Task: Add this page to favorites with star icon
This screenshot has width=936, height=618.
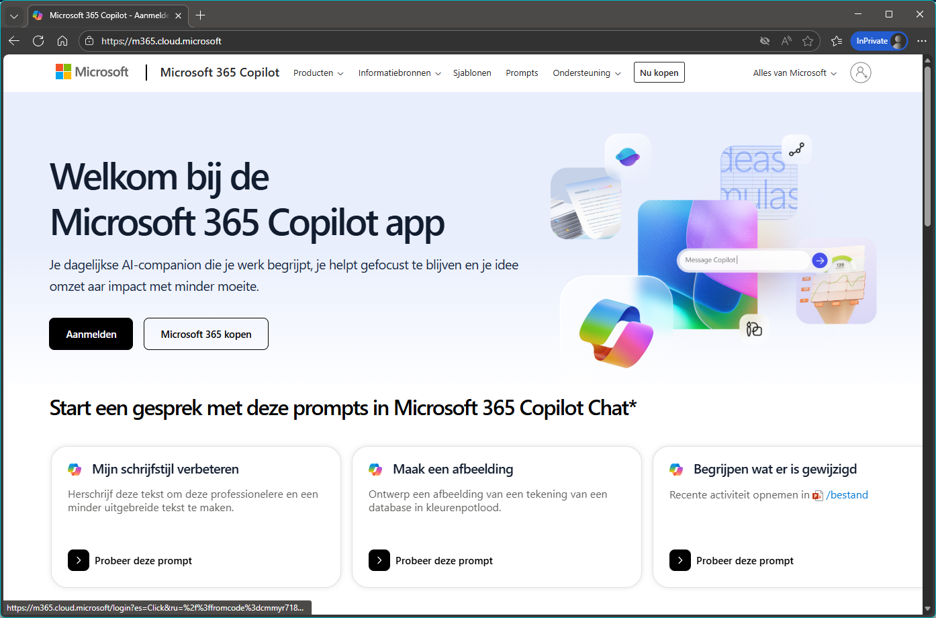Action: click(x=808, y=41)
